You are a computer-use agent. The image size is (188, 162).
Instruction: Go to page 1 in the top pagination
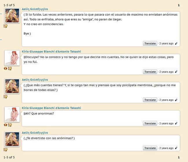[x=179, y=5]
